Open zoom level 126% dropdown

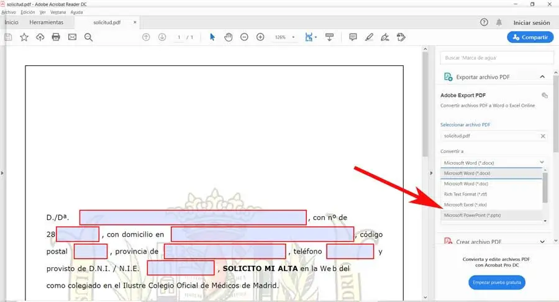point(293,37)
